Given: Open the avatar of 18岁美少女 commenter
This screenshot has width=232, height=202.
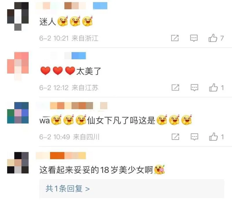Looking at the screenshot, I should (18, 163).
